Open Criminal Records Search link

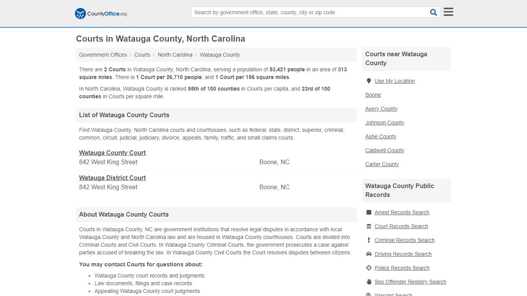(405, 240)
